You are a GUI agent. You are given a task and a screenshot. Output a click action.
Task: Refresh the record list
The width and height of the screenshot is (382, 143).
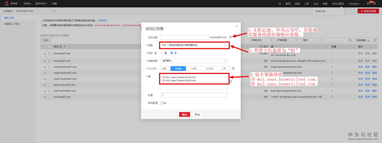click(375, 40)
